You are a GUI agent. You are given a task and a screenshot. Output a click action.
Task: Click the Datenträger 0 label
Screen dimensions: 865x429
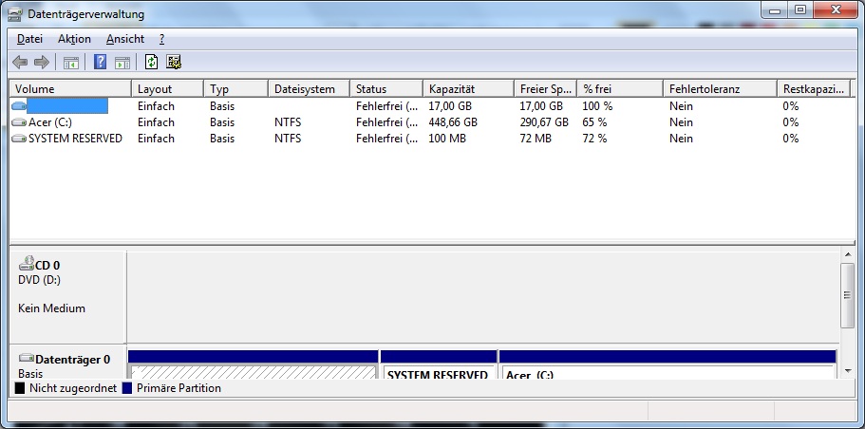72,360
